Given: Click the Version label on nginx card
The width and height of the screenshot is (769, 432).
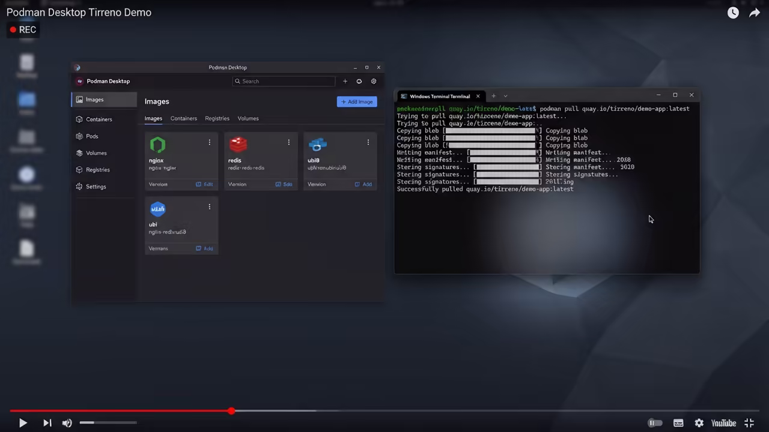Looking at the screenshot, I should [158, 184].
